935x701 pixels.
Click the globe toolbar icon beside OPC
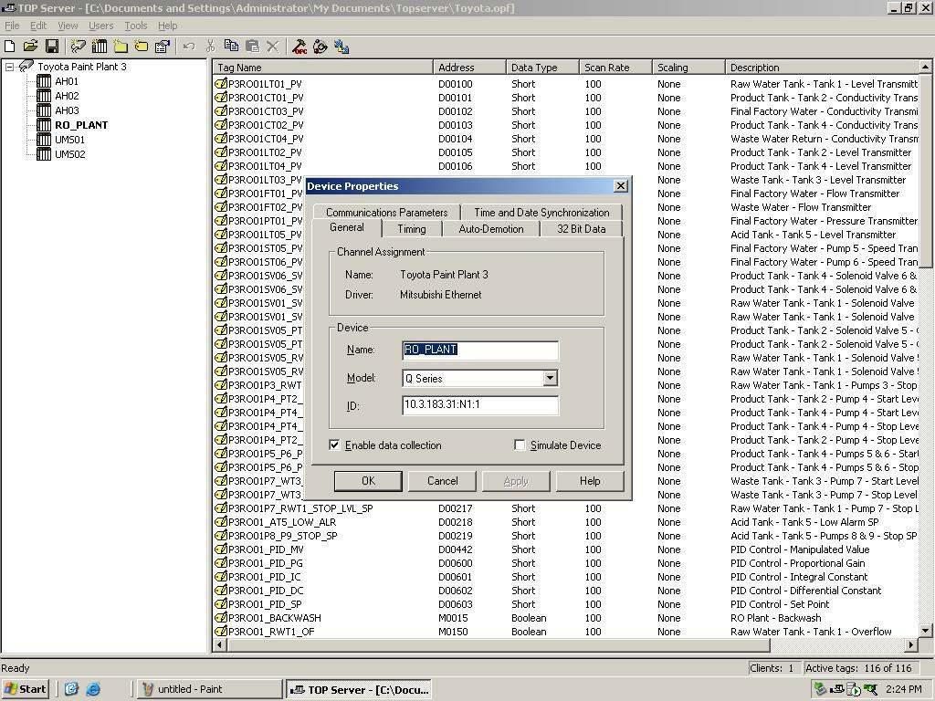click(320, 46)
